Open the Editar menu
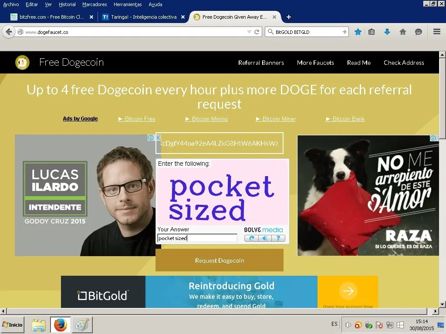The image size is (446, 334). 32,4
